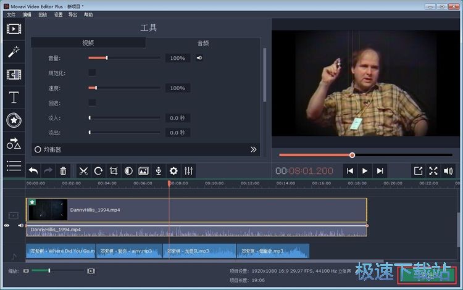Mute clip via speaker icon beside volume

coord(199,58)
